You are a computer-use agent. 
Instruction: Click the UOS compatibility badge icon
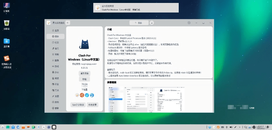pyautogui.click(x=87, y=95)
